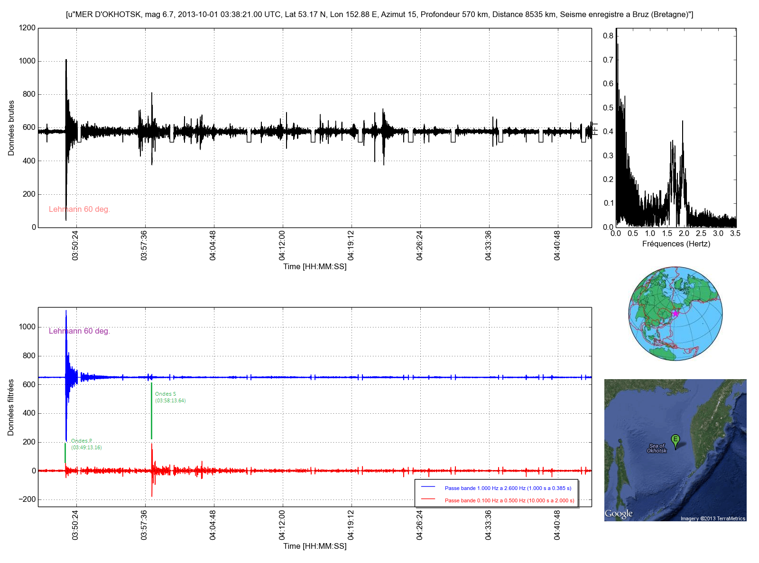Click the 04:12:00 tick on the raw data plot
Screen dimensions: 759x563
282,245
